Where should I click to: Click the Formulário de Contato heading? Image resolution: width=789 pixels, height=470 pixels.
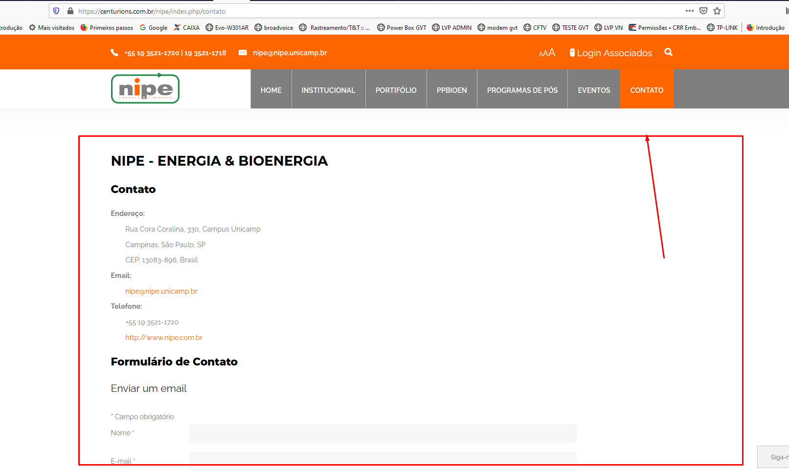pyautogui.click(x=174, y=362)
